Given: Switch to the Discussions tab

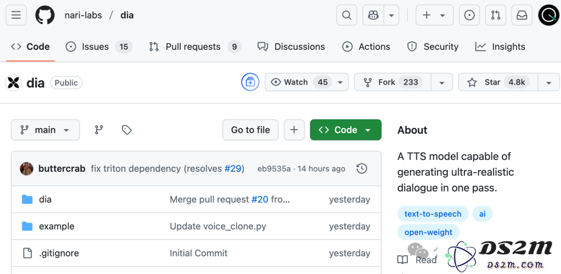Looking at the screenshot, I should (x=291, y=47).
